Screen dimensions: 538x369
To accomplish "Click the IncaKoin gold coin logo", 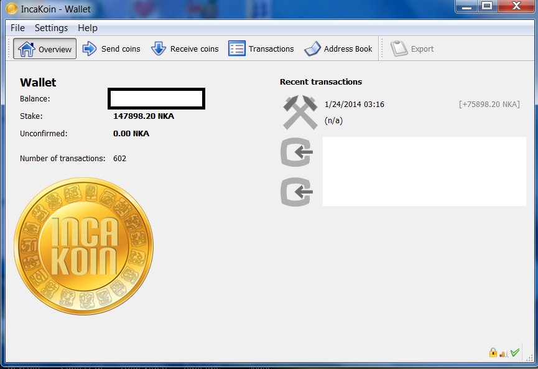I will 84,246.
